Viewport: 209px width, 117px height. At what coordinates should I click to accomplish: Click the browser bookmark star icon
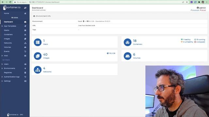pos(187,2)
